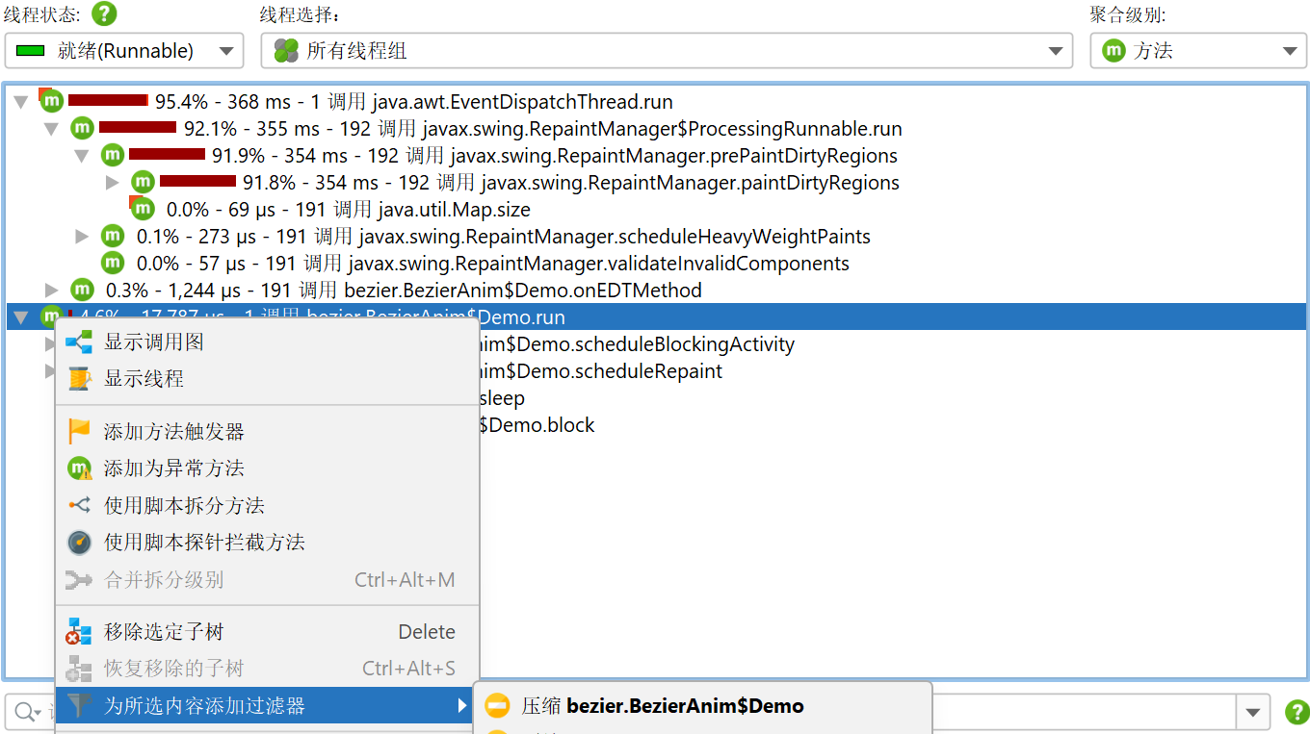Expand the RepaintManager.paintDirtyRegions node

(x=112, y=183)
